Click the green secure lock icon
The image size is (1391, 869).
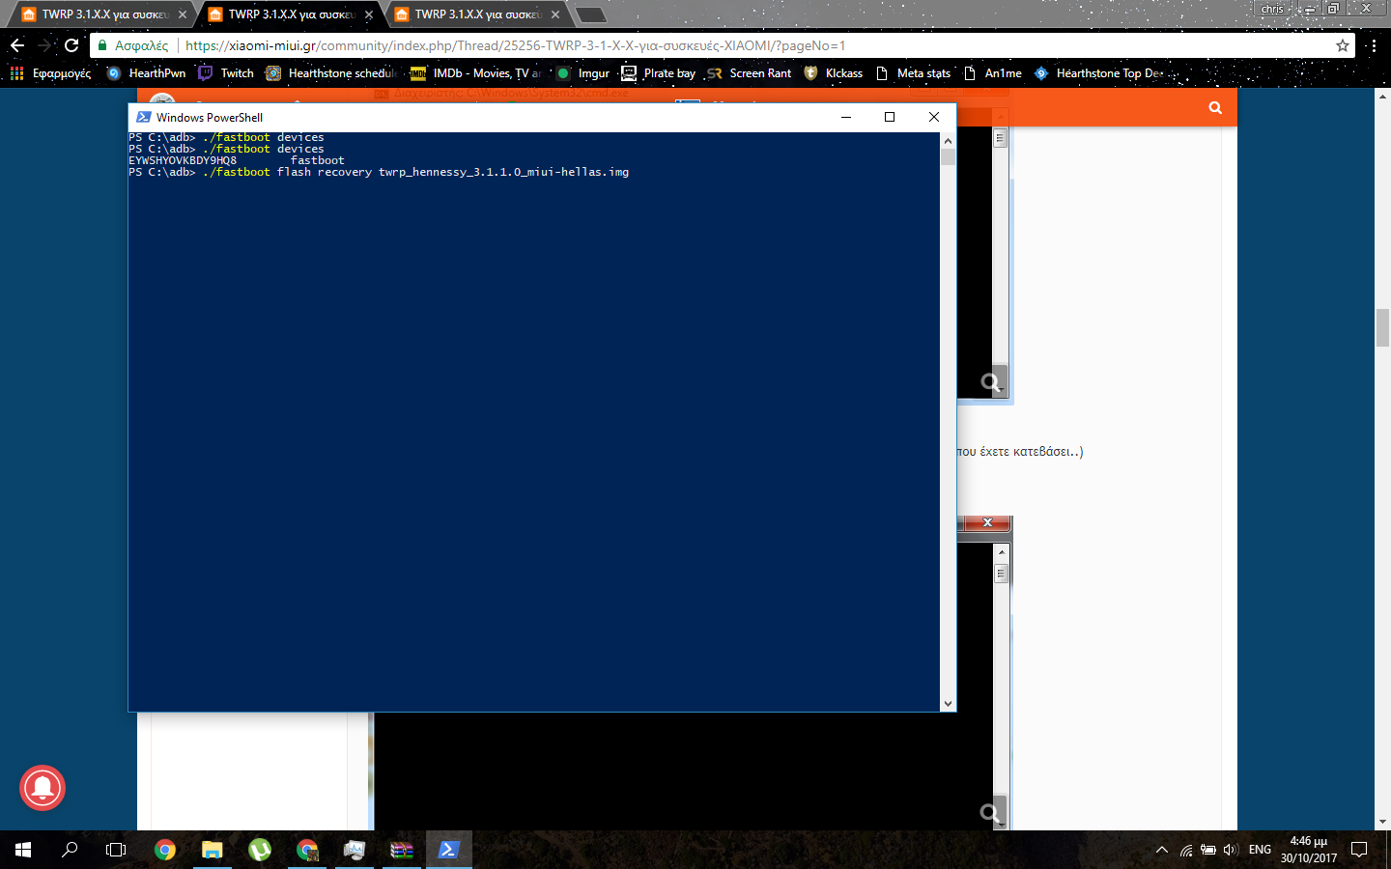click(102, 45)
